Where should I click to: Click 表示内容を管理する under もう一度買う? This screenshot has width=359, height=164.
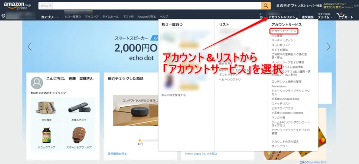pyautogui.click(x=173, y=95)
